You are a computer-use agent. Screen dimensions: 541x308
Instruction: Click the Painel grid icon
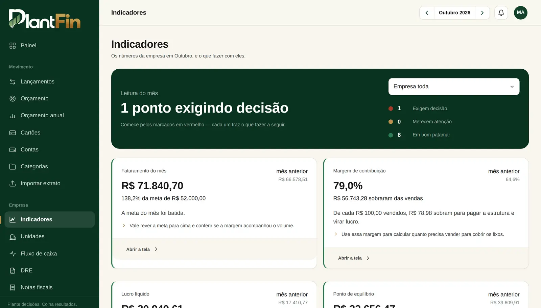pos(13,46)
